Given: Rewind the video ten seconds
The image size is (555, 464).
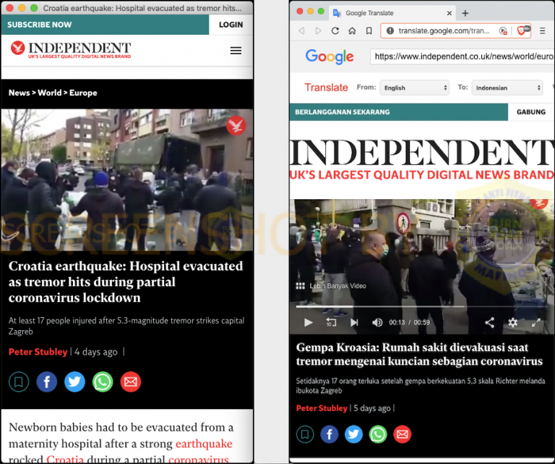Looking at the screenshot, I should click(x=331, y=322).
